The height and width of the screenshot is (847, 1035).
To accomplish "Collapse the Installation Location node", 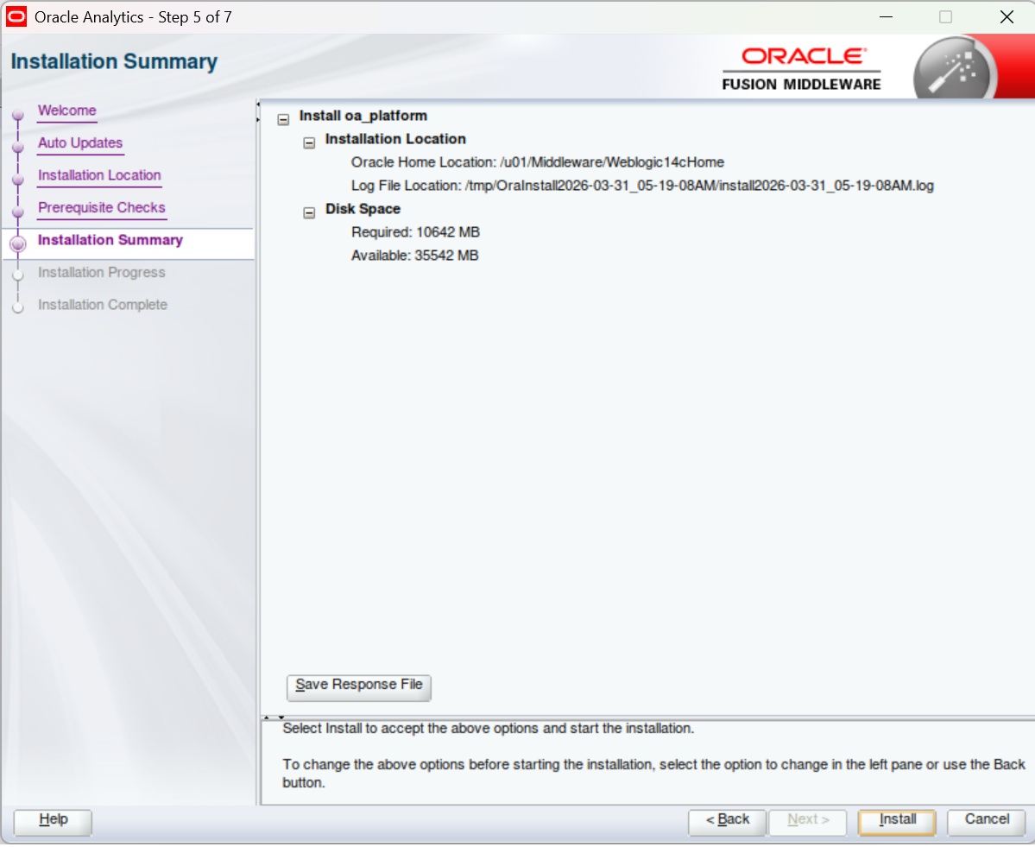I will pos(309,142).
